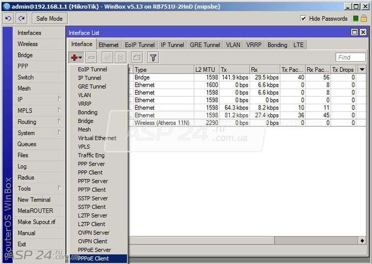Toggle the Hide Passwords checkbox
This screenshot has width=372, height=264.
point(303,18)
